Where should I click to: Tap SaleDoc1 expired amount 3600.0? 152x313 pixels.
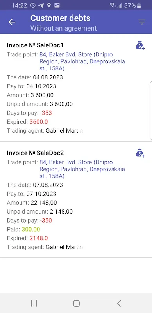pos(39,122)
